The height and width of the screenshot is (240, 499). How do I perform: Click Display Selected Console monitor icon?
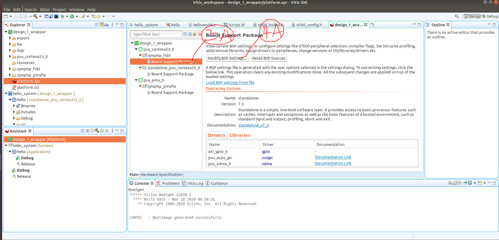(470, 183)
